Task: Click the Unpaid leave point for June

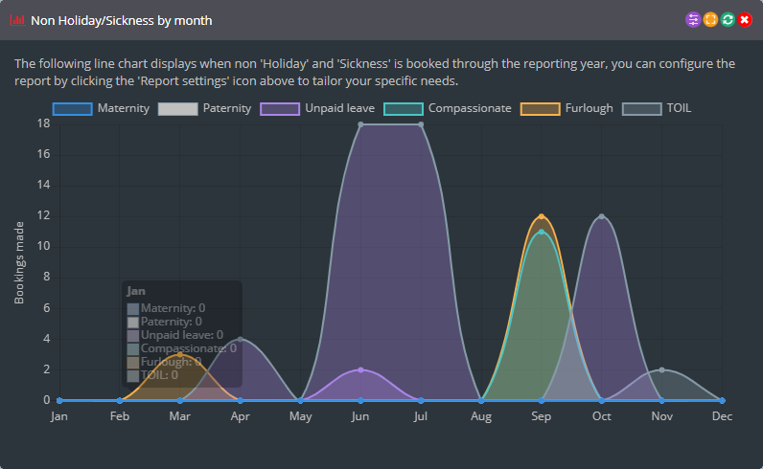Action: [x=360, y=369]
